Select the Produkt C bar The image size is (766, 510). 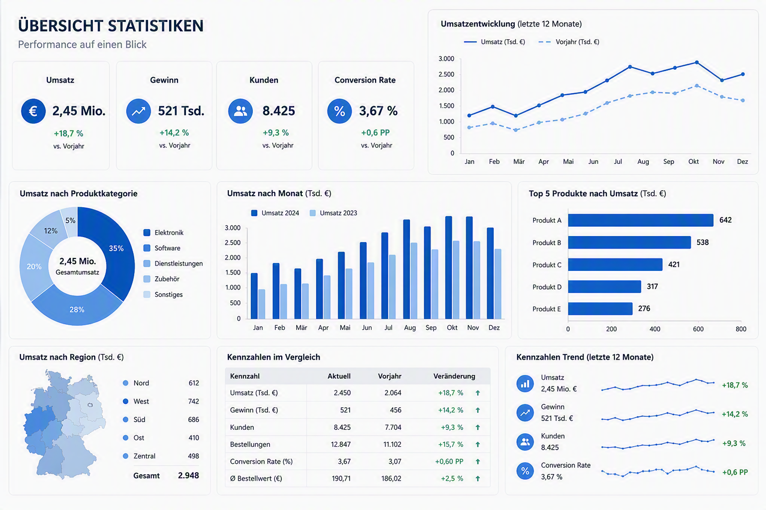pyautogui.click(x=615, y=264)
